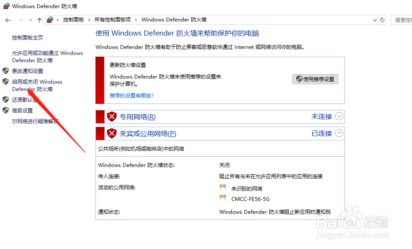
Task: Open recent locations dropdown chevron
Action: coord(31,20)
